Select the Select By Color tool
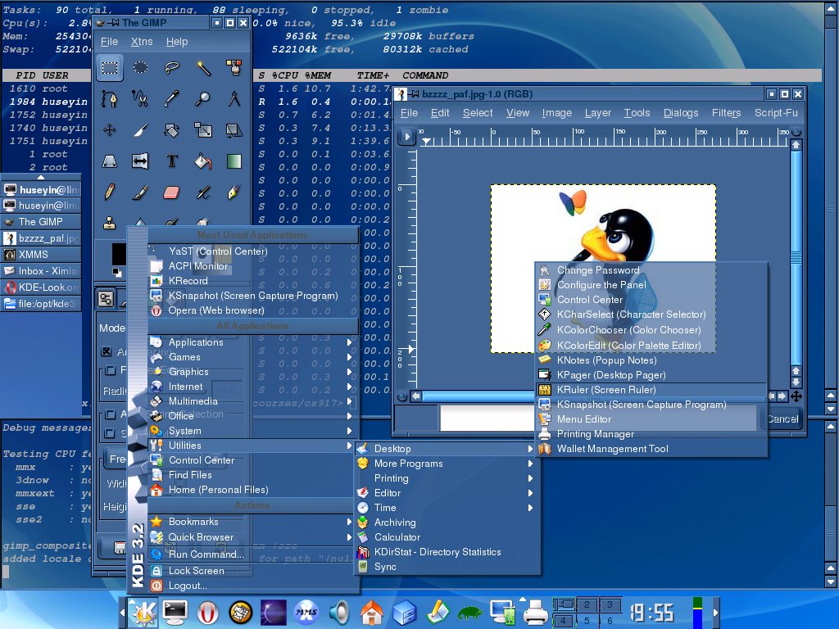 [x=234, y=68]
